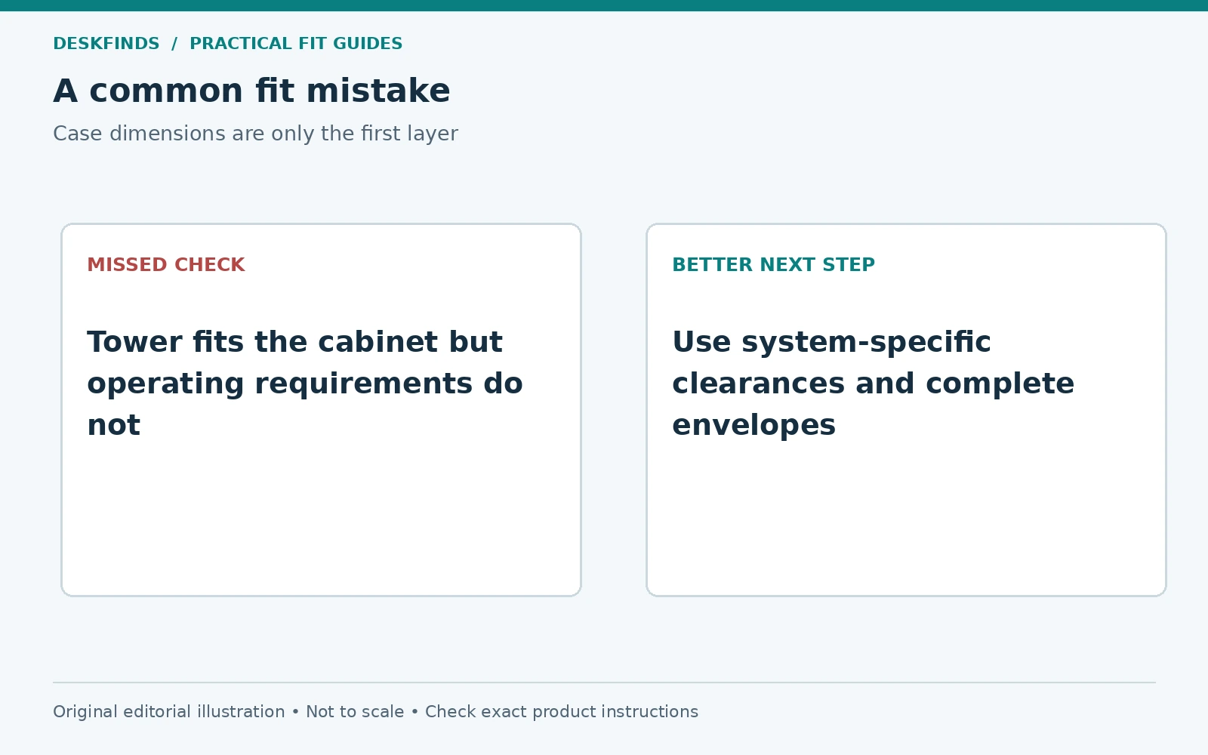Screen dimensions: 1208x755
Task: Click subtitle 'Case dimensions are only the first layer'
Action: pyautogui.click(x=255, y=134)
